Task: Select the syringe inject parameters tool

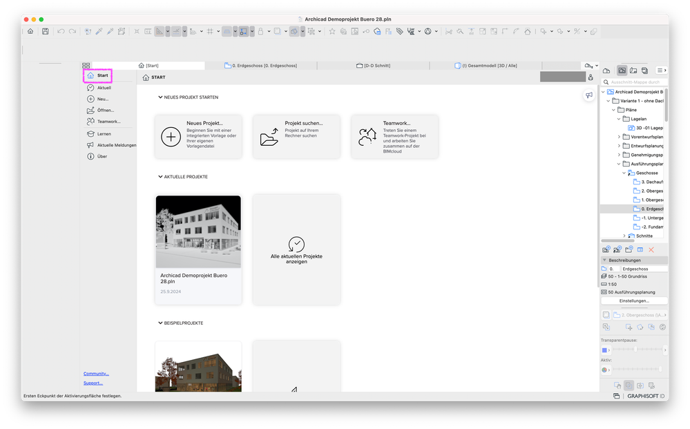Action: (x=110, y=31)
